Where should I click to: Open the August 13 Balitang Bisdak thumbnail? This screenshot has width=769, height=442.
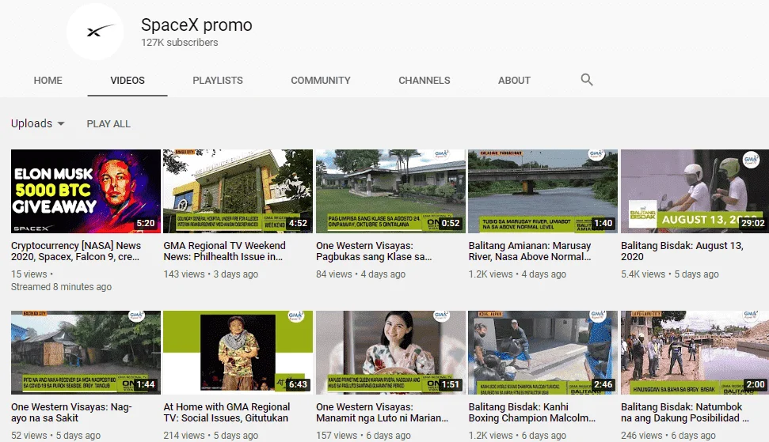pyautogui.click(x=695, y=191)
